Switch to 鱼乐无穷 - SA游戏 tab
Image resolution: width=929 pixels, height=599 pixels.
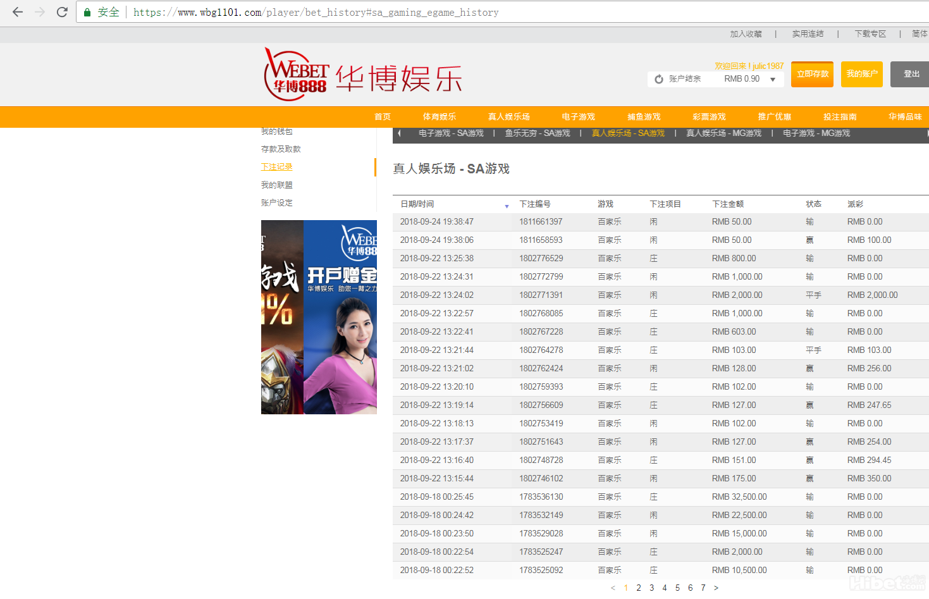click(x=538, y=133)
